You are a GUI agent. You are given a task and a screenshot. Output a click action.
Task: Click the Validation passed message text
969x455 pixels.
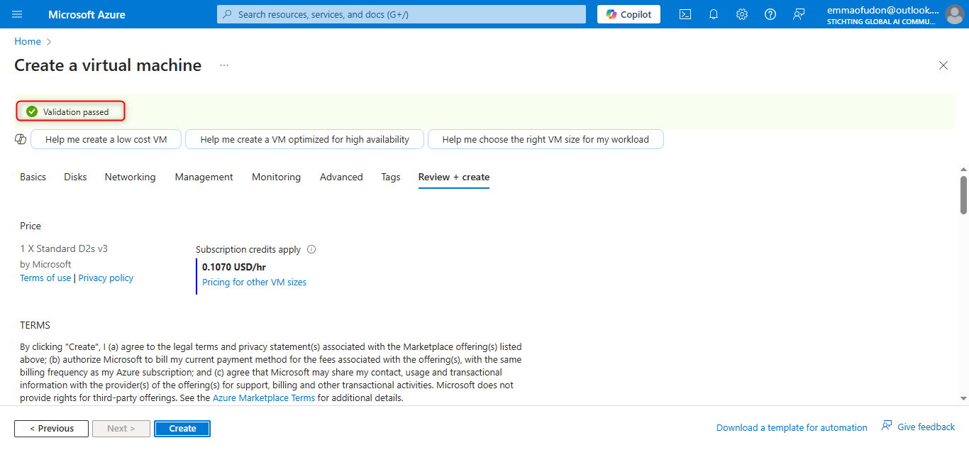[76, 112]
